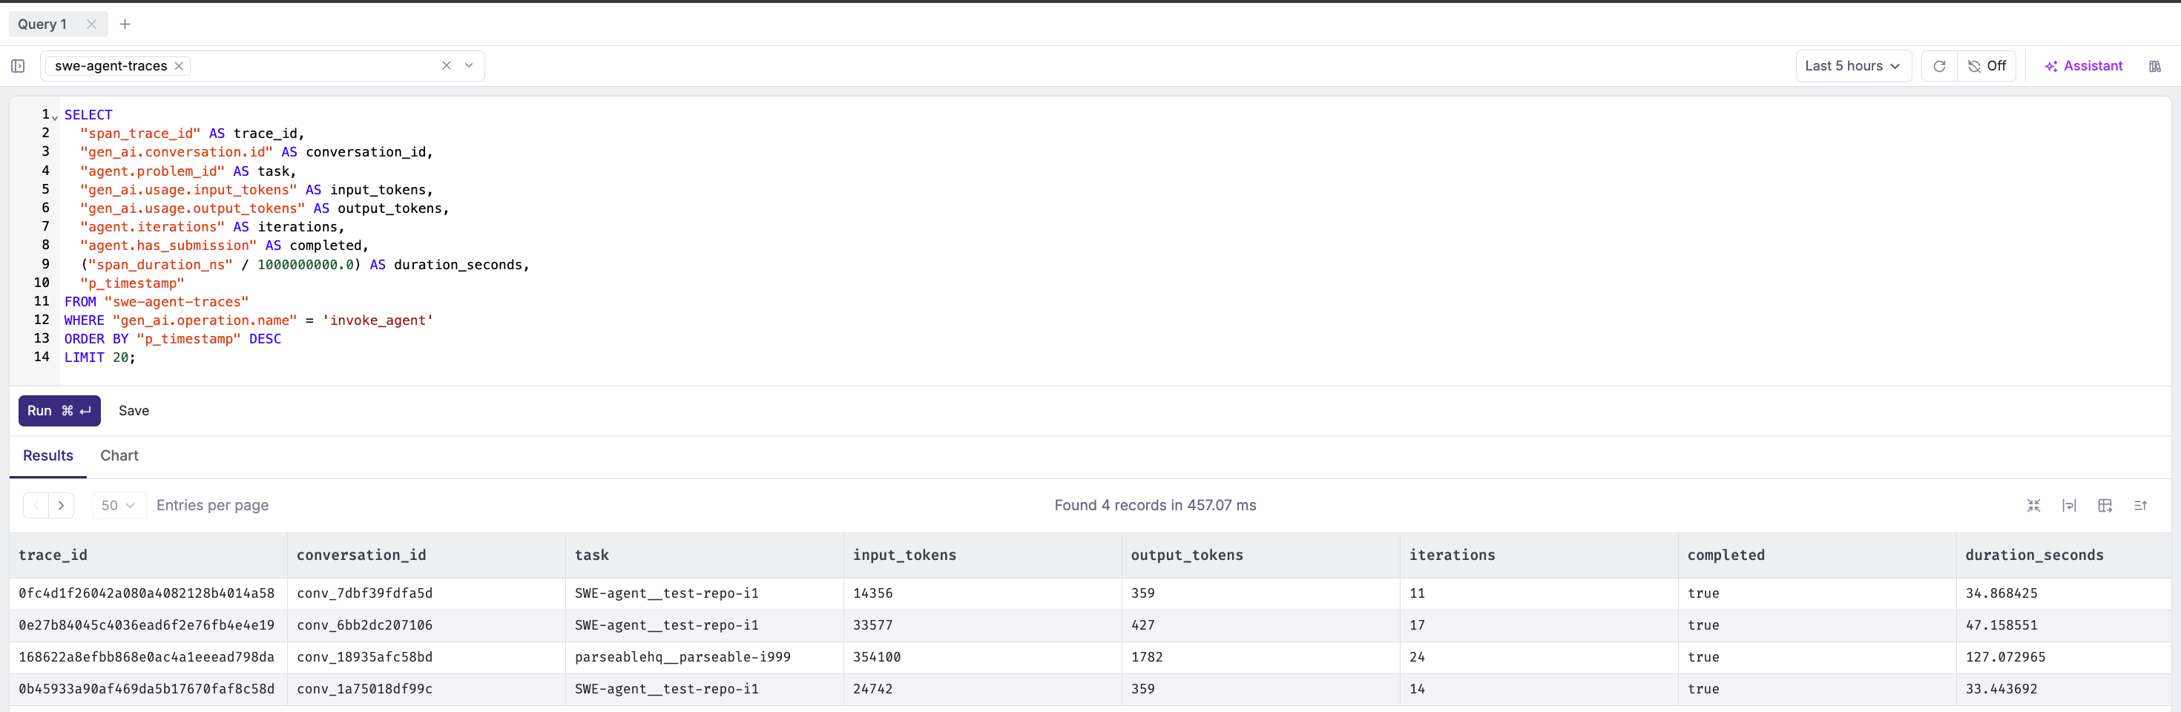Image resolution: width=2181 pixels, height=712 pixels.
Task: Run the SQL query
Action: (x=59, y=411)
